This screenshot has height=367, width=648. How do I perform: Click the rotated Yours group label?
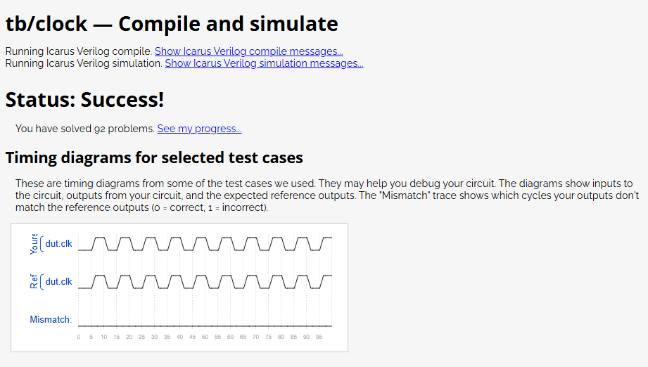tap(34, 243)
